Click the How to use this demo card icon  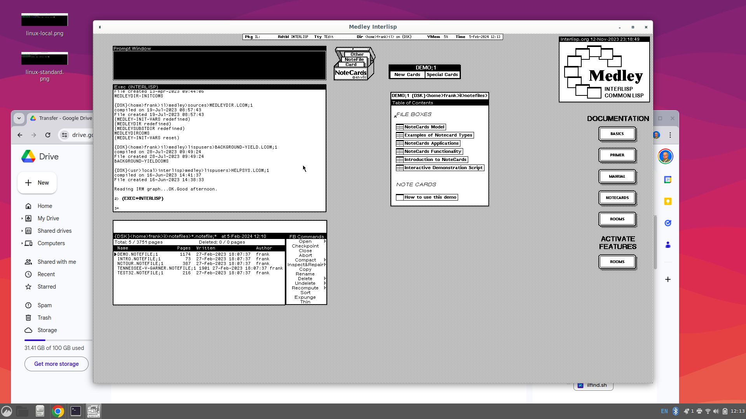pyautogui.click(x=400, y=197)
